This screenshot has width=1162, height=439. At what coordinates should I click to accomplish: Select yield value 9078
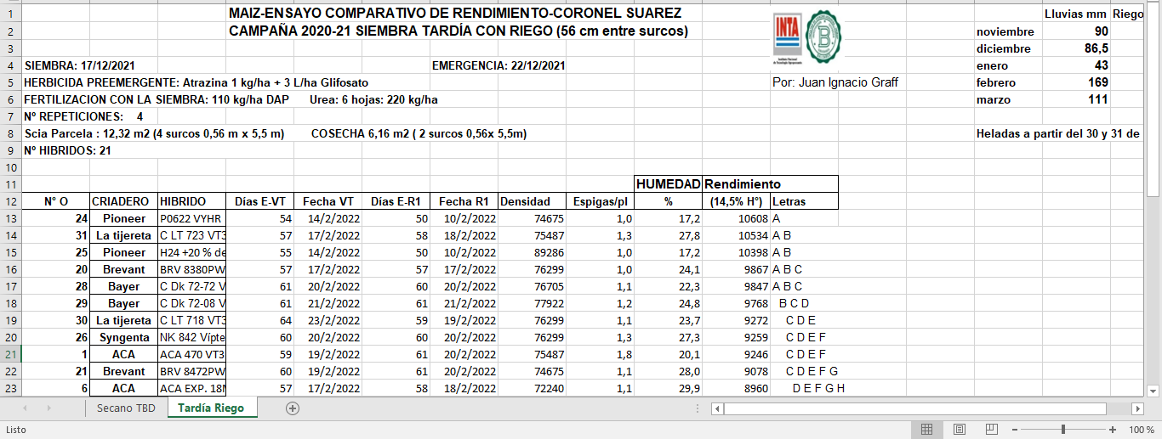coord(737,371)
